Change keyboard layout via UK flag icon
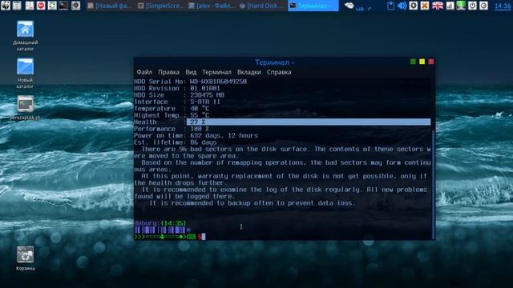The height and width of the screenshot is (288, 513). (438, 6)
